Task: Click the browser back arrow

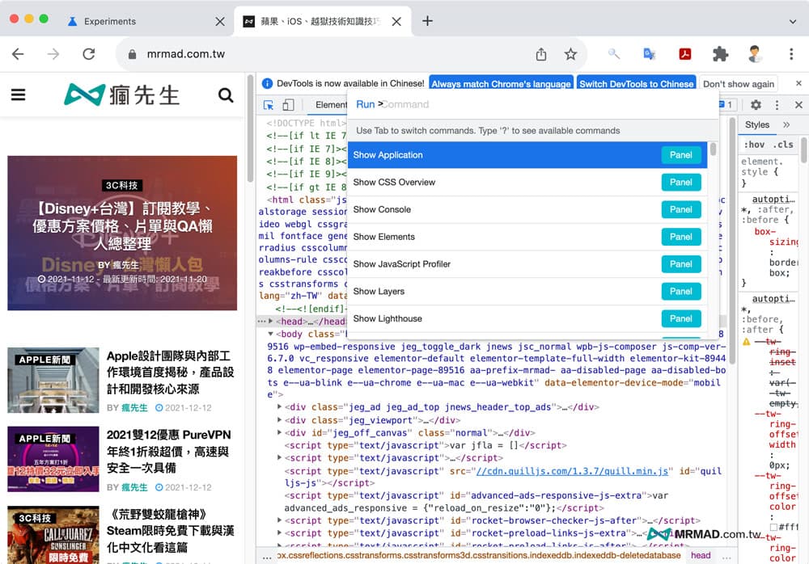Action: point(18,54)
